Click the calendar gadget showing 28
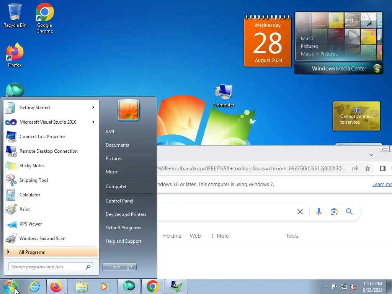 268,41
